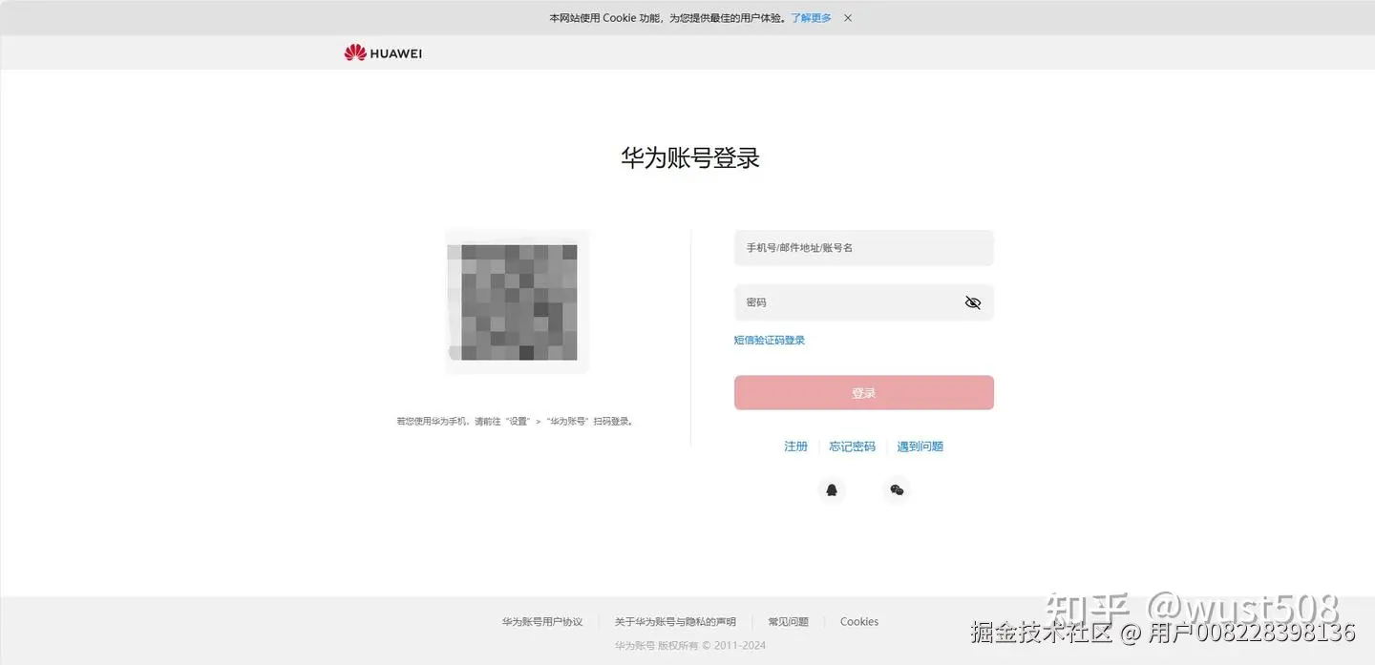This screenshot has width=1375, height=665.
Task: Open the 遇到问题 link
Action: (x=920, y=447)
